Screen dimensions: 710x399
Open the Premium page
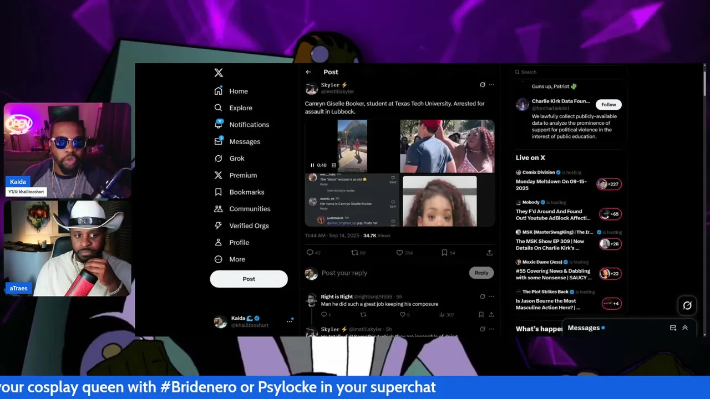236,175
